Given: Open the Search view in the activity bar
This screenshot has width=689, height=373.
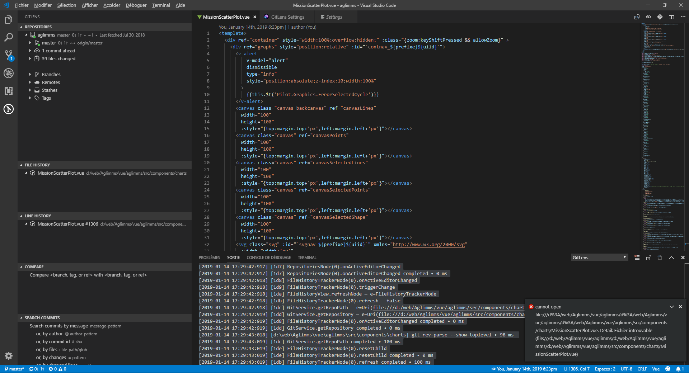Looking at the screenshot, I should (x=9, y=37).
